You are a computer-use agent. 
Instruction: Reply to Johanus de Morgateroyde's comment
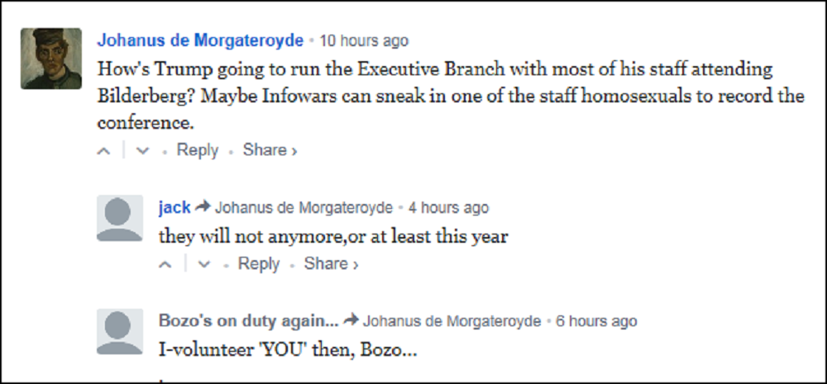tap(197, 150)
